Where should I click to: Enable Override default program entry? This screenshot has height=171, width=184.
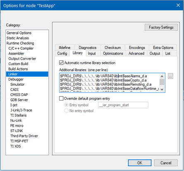pyautogui.click(x=61, y=99)
